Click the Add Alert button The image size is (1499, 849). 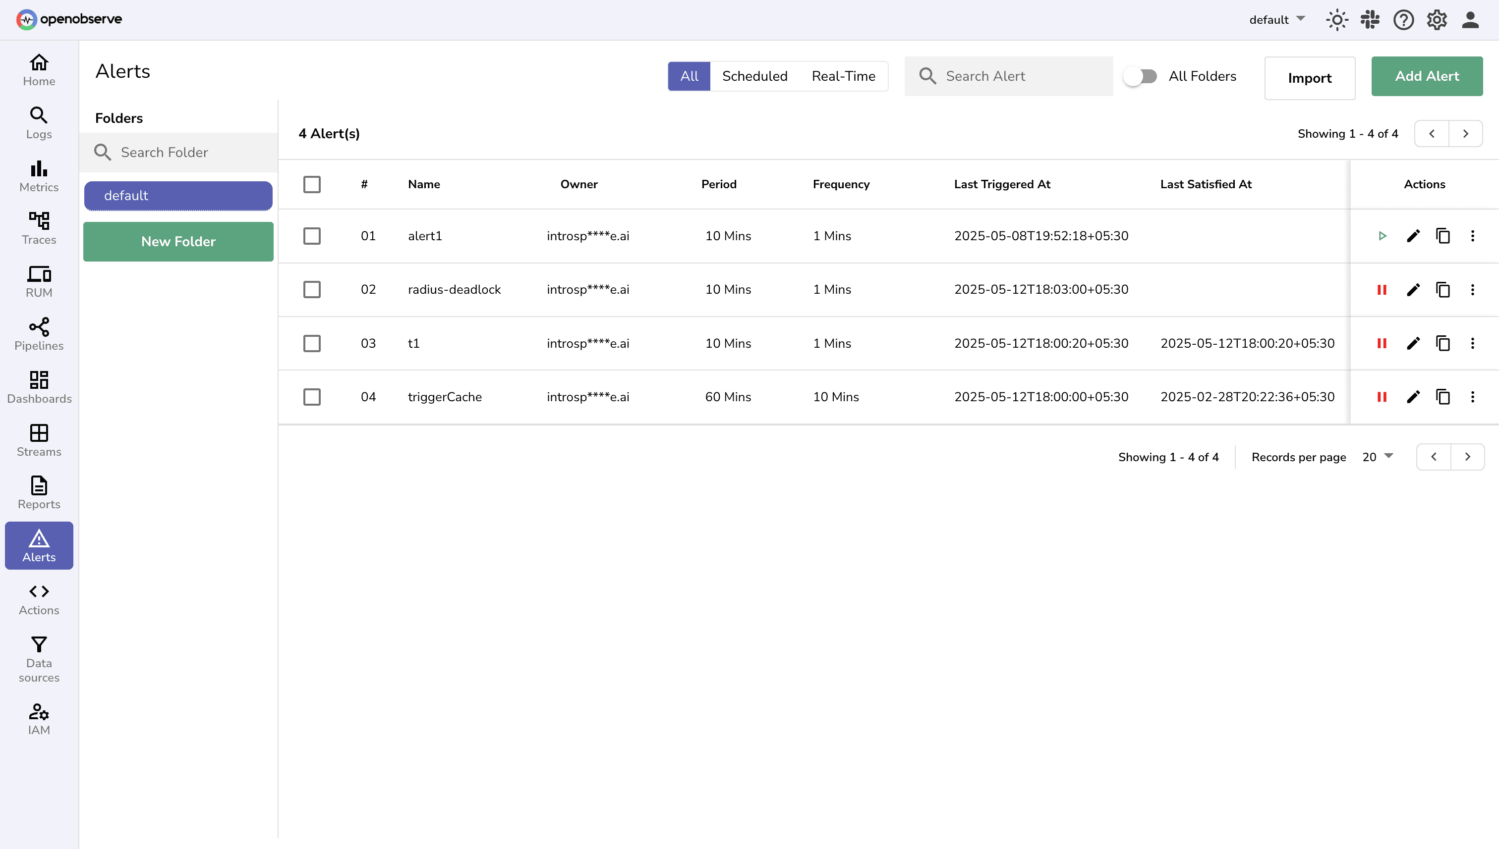coord(1427,76)
